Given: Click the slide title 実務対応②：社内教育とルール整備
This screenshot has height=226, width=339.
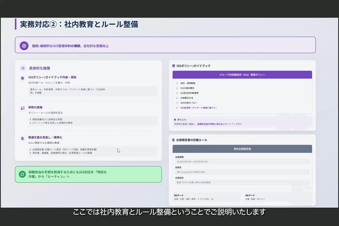Looking at the screenshot, I should [x=79, y=24].
